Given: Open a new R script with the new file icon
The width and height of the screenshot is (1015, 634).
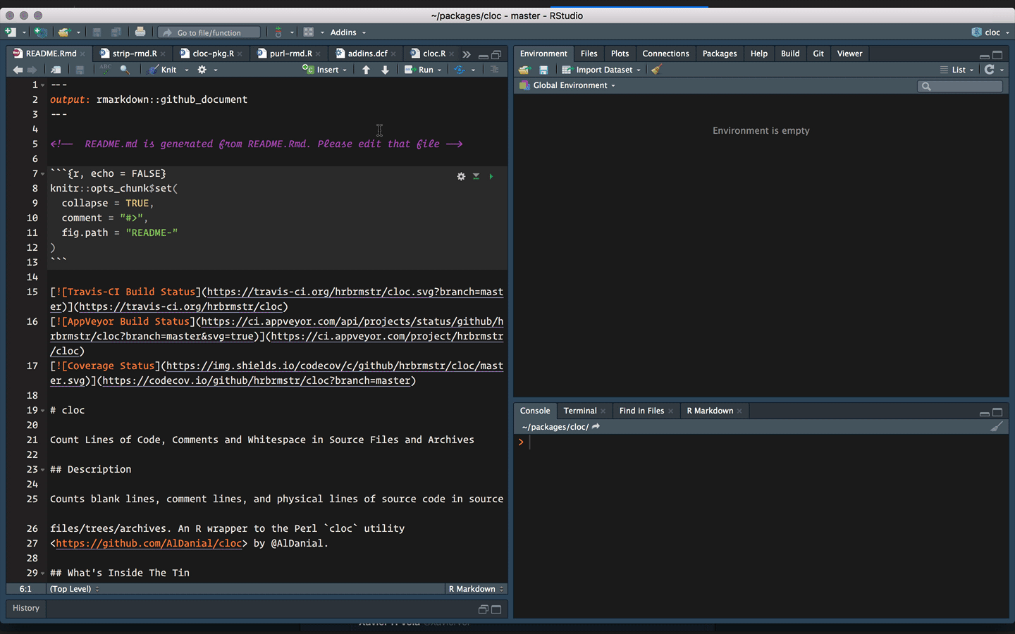Looking at the screenshot, I should coord(10,32).
